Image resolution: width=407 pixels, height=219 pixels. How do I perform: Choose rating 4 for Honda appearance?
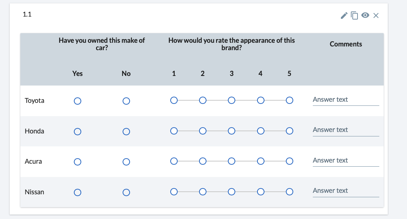[x=260, y=131]
